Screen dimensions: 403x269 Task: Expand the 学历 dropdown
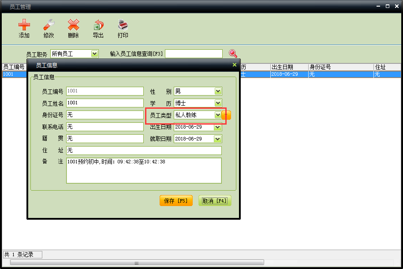coord(218,103)
